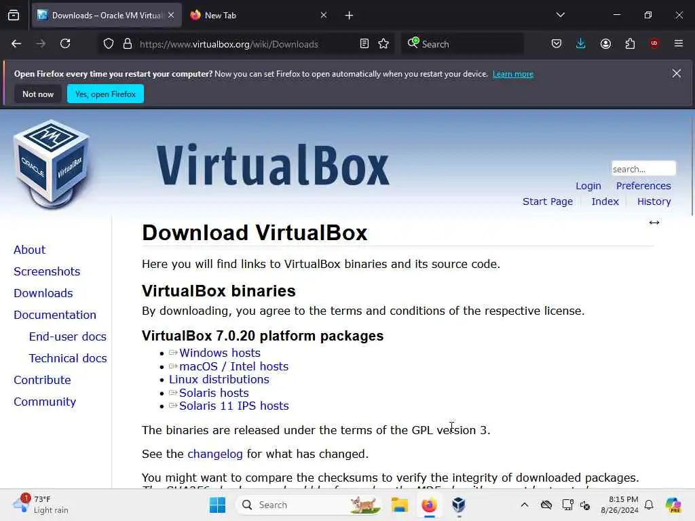Open the Index link

pyautogui.click(x=605, y=201)
